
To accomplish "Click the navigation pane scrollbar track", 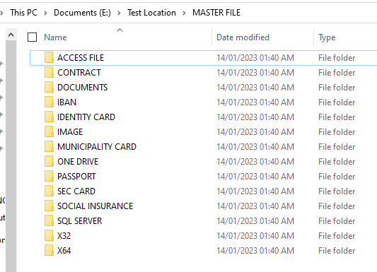I will click(11, 156).
